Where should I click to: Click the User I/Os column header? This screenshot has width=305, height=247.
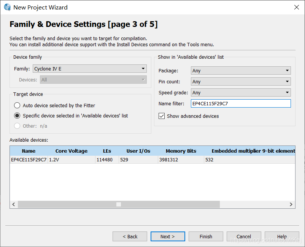pyautogui.click(x=138, y=151)
